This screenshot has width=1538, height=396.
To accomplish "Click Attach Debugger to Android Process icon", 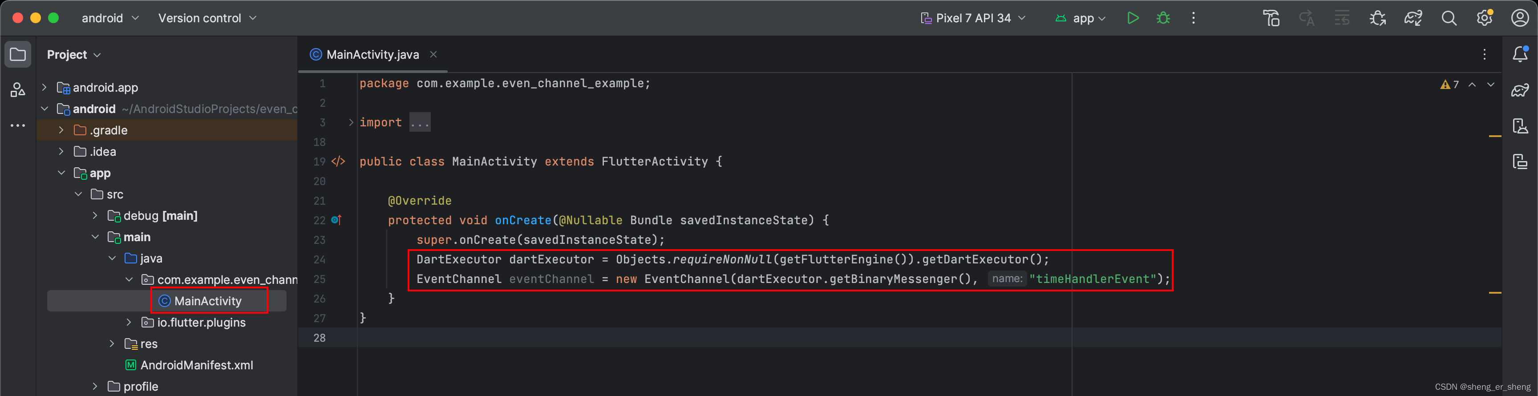I will pos(1377,18).
